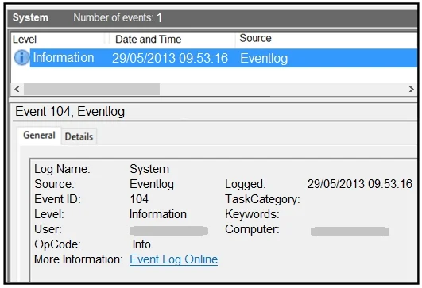Click the horizontal scrollbar thumb
Viewport: 422px width, 288px height.
(91, 89)
